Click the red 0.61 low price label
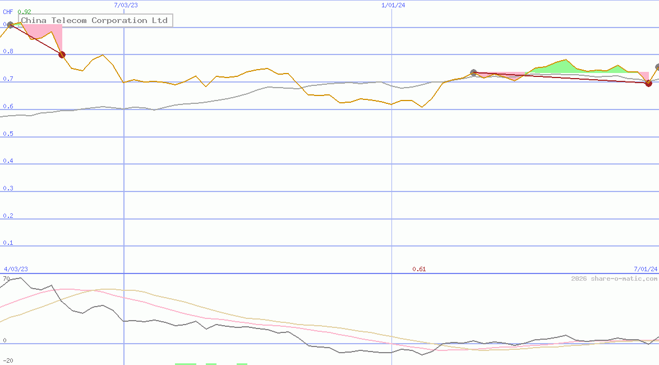Screen dimensions: 659x365 [x=420, y=269]
